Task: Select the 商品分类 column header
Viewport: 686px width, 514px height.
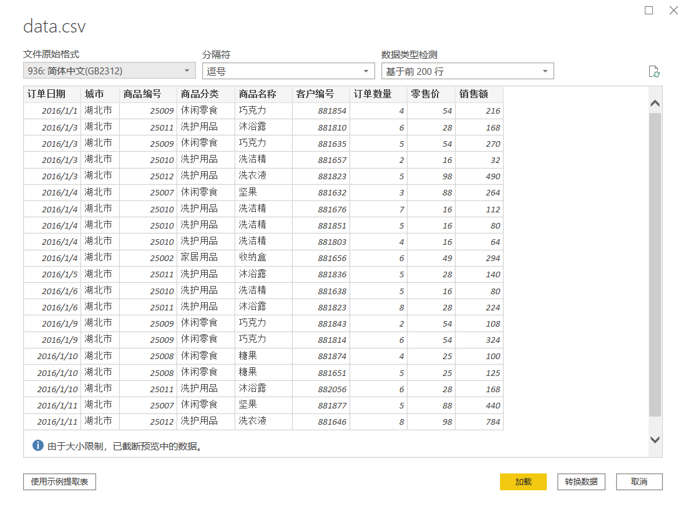Action: coord(206,94)
